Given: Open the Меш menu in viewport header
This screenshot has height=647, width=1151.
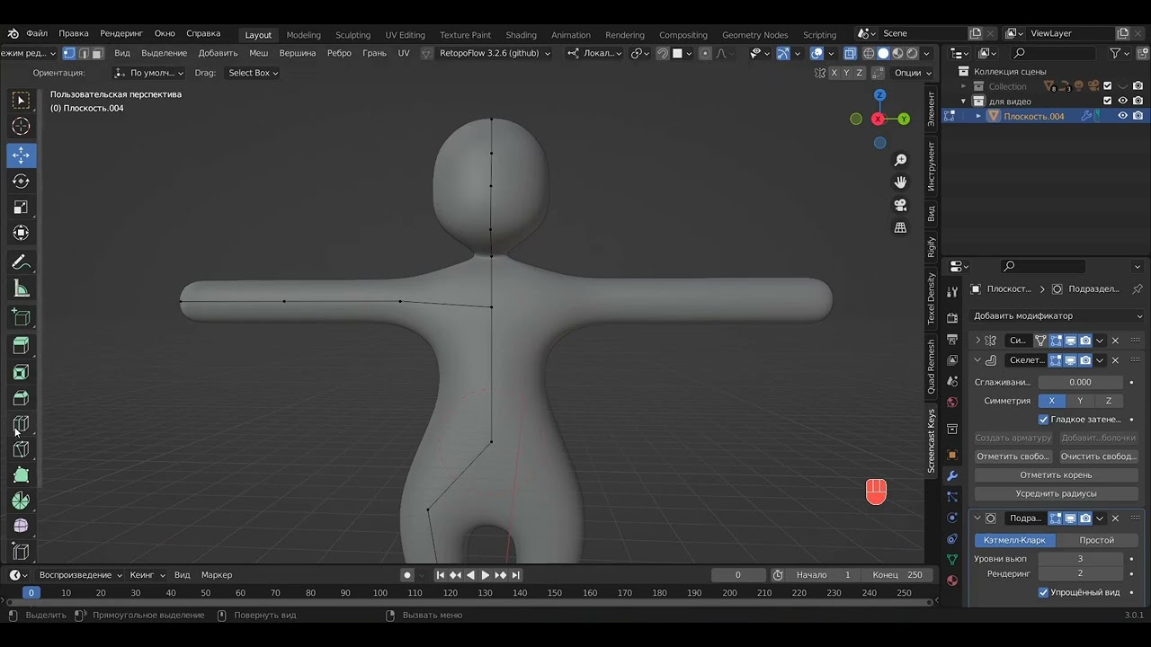Looking at the screenshot, I should (x=258, y=53).
